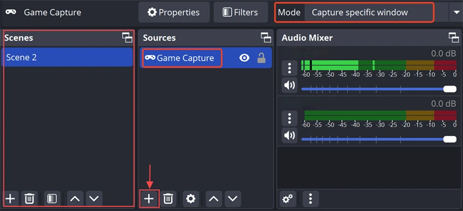This screenshot has width=463, height=211.
Task: Click the Scenes panel title
Action: (x=19, y=38)
